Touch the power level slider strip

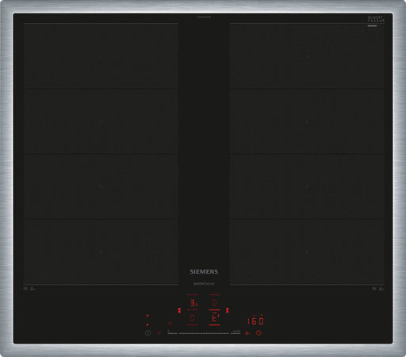[204, 333]
